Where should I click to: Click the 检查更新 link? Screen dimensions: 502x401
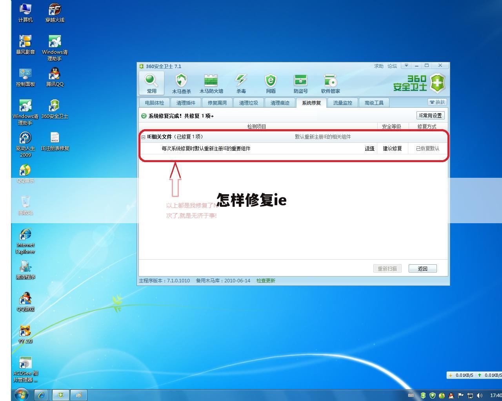pyautogui.click(x=266, y=281)
